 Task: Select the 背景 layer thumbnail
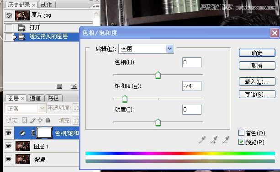coord(23,159)
